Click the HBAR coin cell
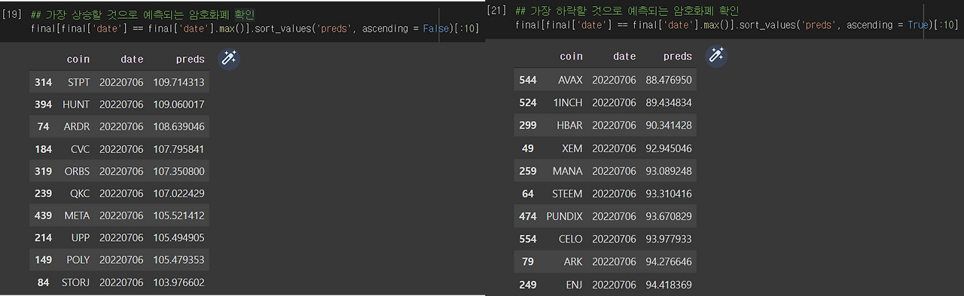 pyautogui.click(x=570, y=125)
